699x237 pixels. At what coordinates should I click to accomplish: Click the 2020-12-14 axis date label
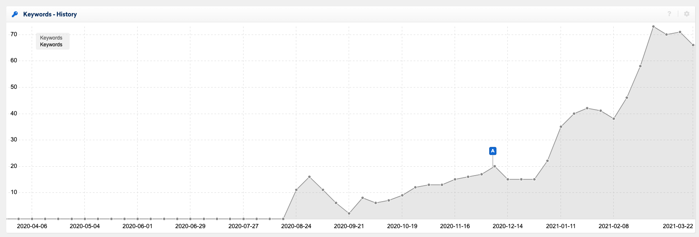(508, 226)
